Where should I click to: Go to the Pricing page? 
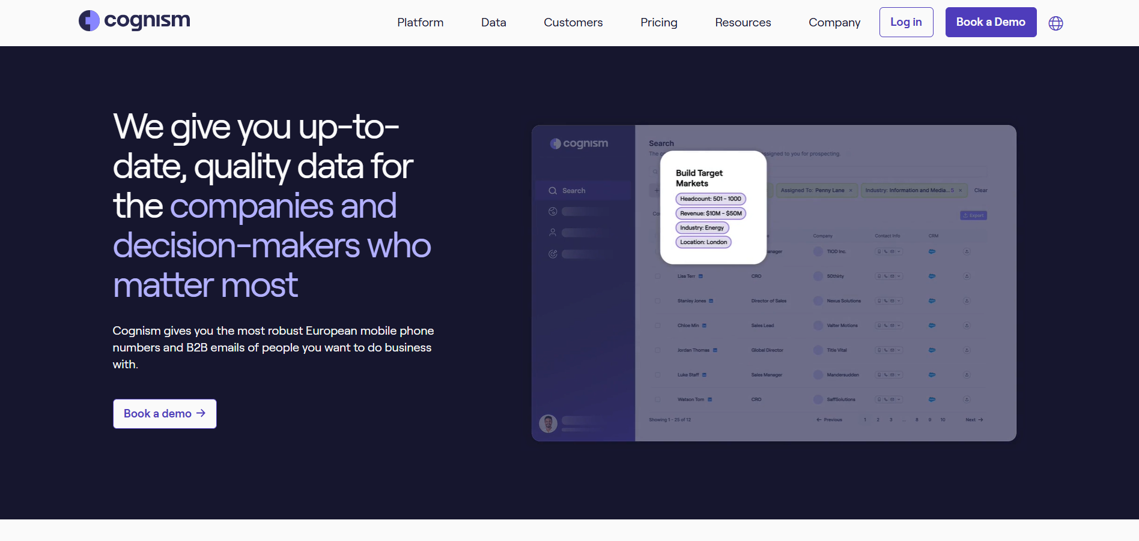pyautogui.click(x=659, y=22)
